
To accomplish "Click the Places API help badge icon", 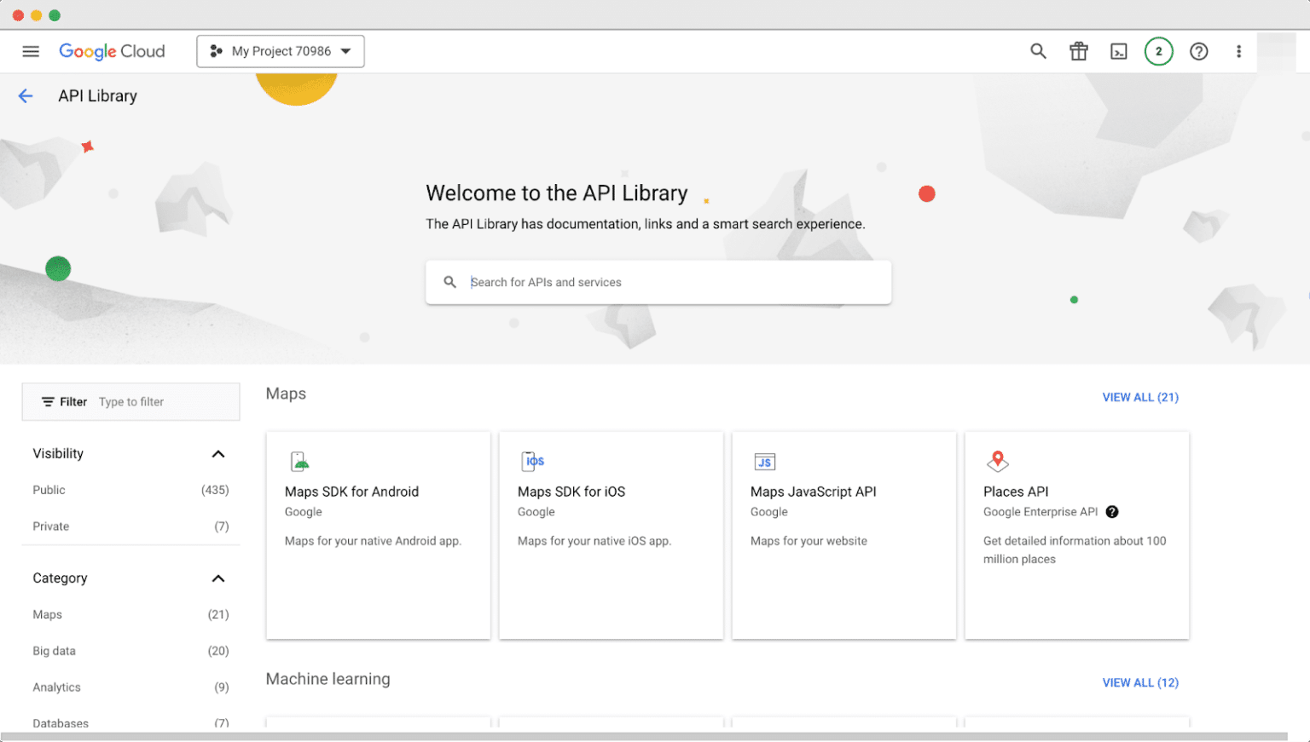I will pos(1112,512).
